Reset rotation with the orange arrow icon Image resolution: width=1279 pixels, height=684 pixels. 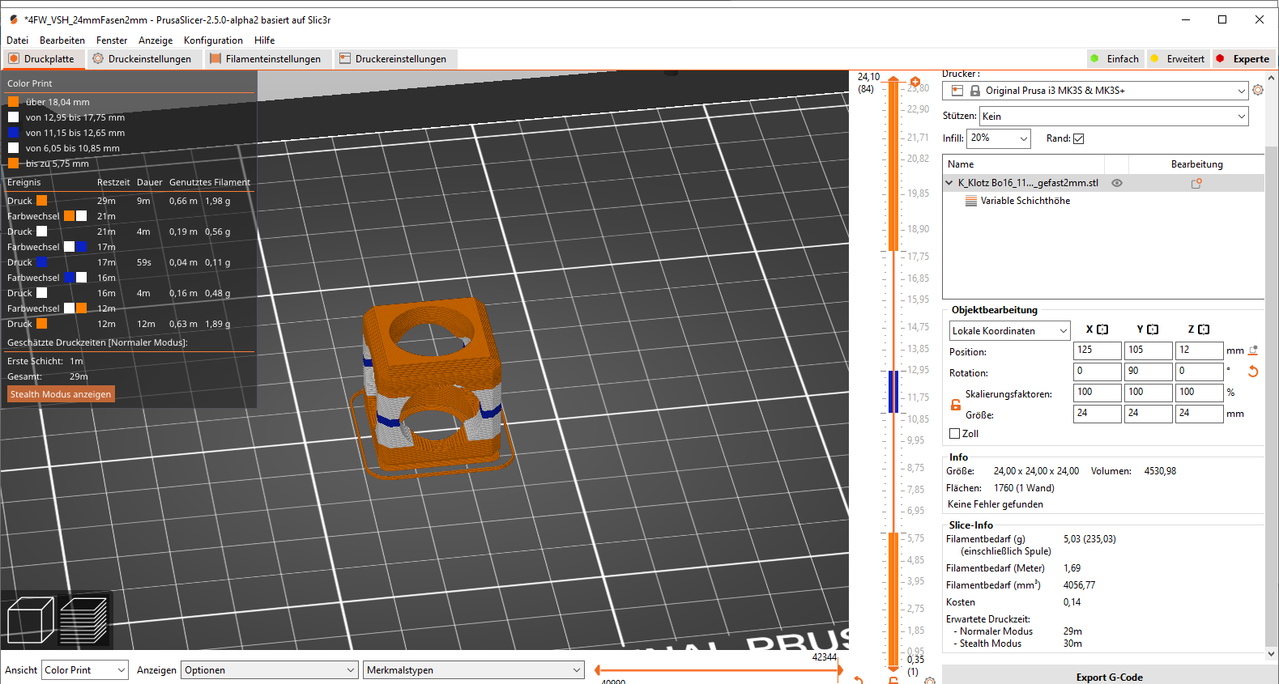(1253, 372)
